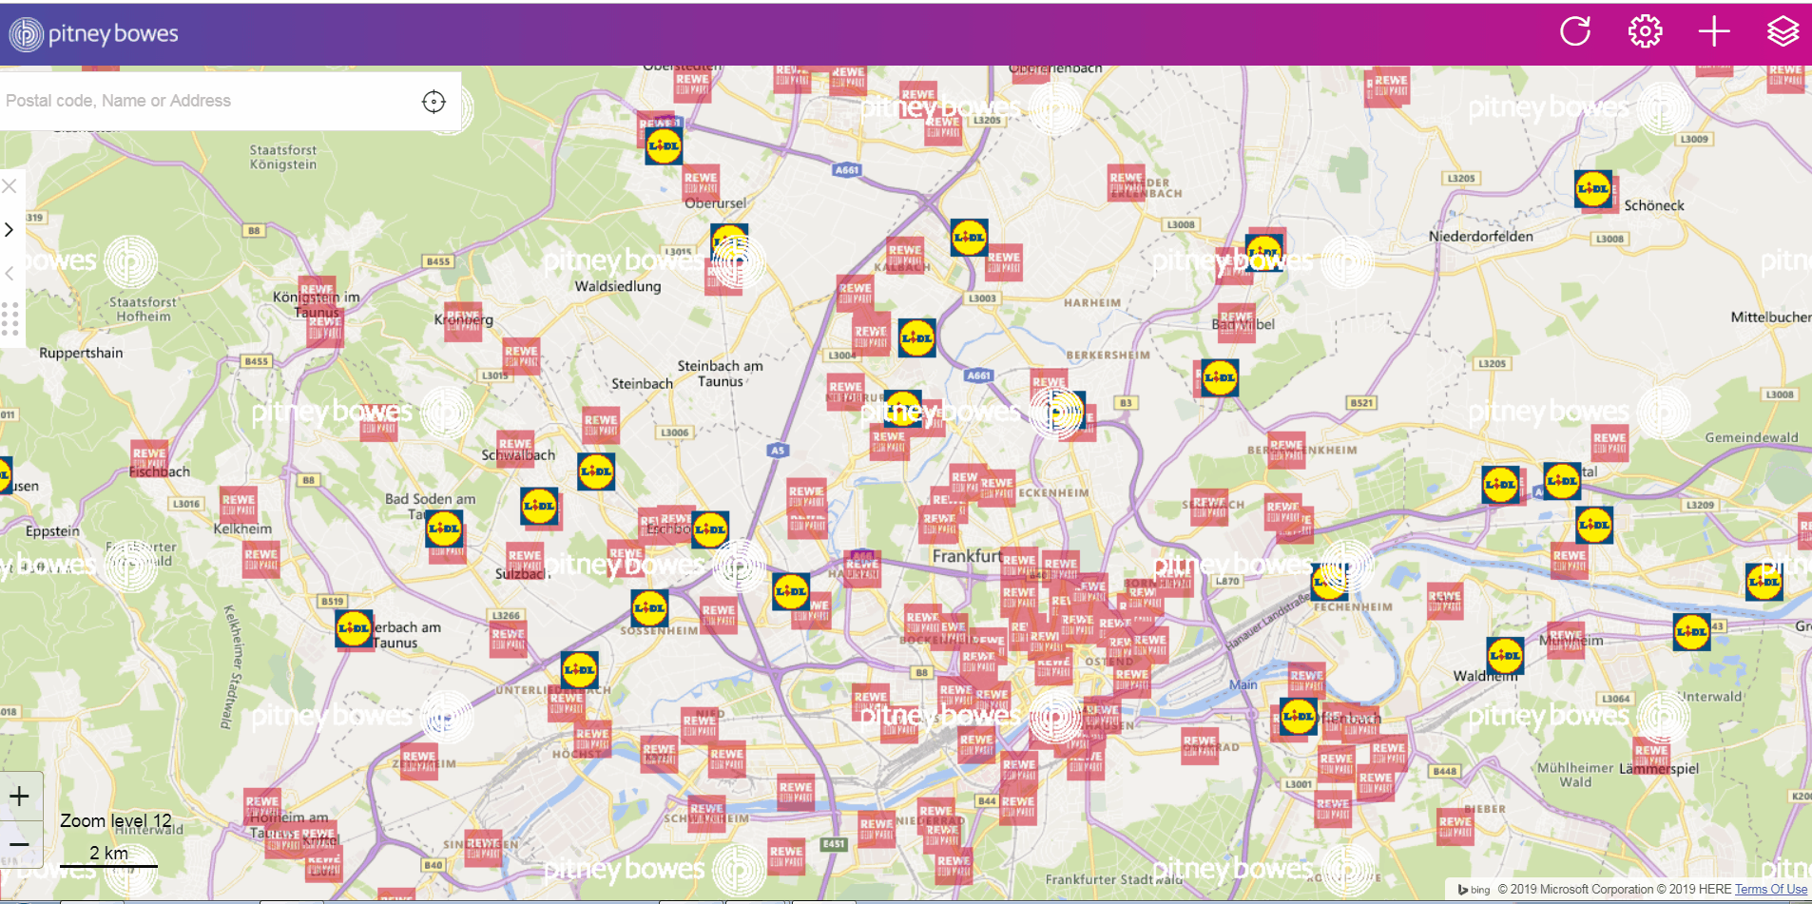
Task: Select the REWE marker above Oberursel label
Action: (x=701, y=181)
